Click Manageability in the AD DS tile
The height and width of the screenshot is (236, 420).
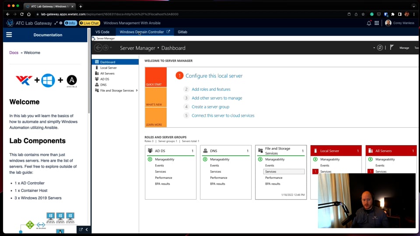coord(164,159)
